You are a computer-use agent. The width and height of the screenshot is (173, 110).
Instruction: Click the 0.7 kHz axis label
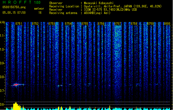2,91
